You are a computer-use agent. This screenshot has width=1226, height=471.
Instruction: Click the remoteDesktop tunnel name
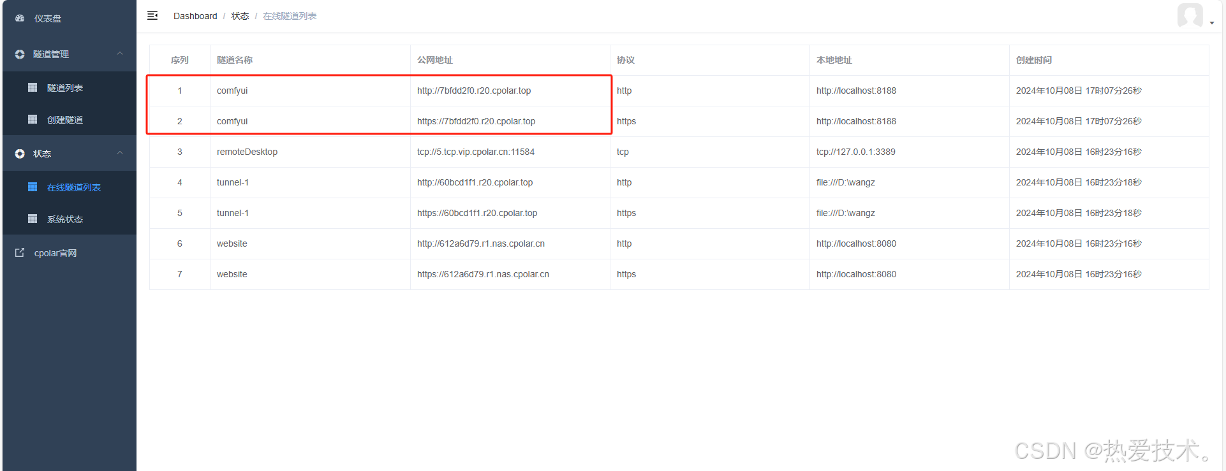pos(247,152)
